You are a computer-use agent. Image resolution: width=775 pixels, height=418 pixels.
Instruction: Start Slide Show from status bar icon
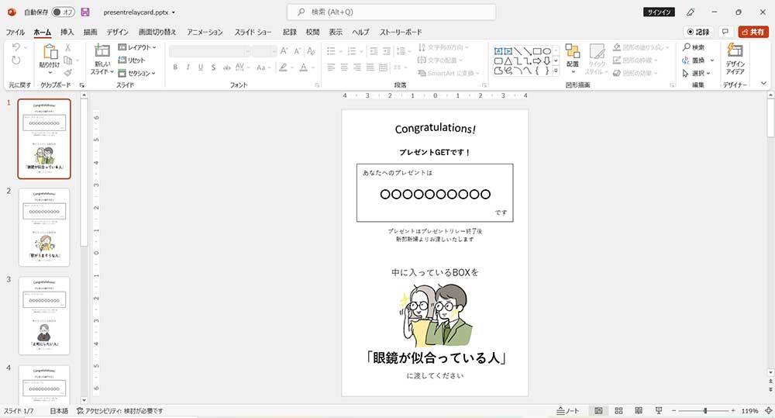[659, 410]
